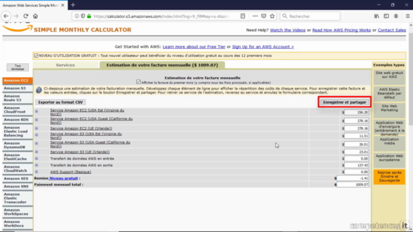
Task: Select Amazon S3 in left sidebar
Action: click(x=17, y=88)
